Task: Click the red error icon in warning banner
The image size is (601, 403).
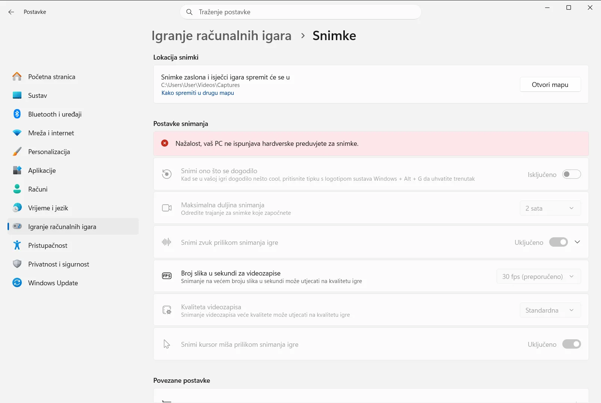Action: coord(165,143)
